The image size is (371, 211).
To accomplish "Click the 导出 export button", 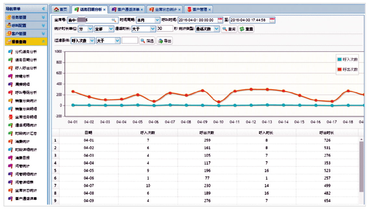I will coord(165,41).
